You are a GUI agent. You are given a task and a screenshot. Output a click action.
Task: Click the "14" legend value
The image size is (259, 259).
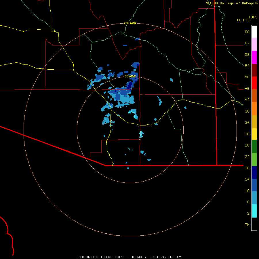coord(247,179)
